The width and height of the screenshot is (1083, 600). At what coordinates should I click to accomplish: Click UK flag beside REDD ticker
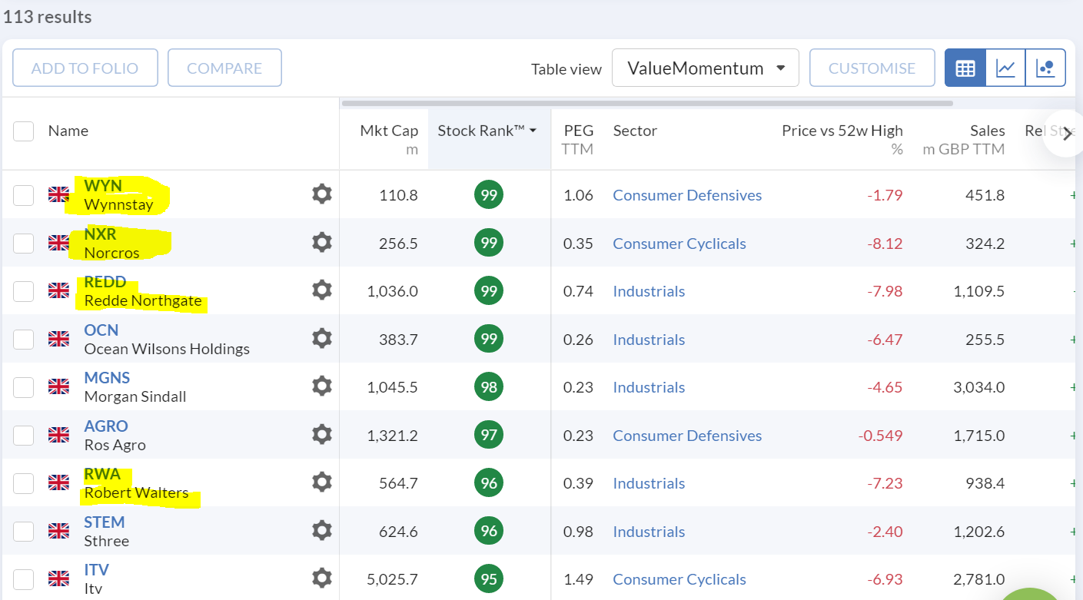(x=58, y=290)
